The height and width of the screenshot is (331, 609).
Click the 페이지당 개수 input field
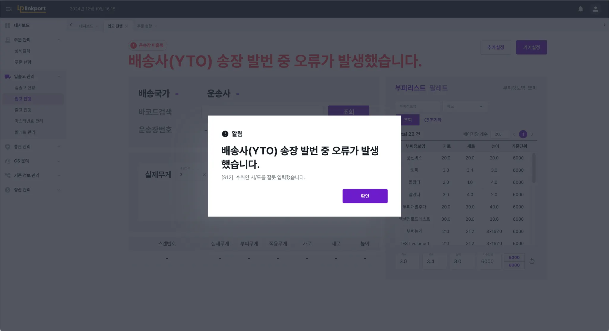[x=499, y=134]
